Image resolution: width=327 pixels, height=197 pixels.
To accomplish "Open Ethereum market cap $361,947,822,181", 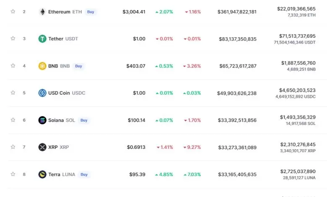I will click(x=237, y=12).
